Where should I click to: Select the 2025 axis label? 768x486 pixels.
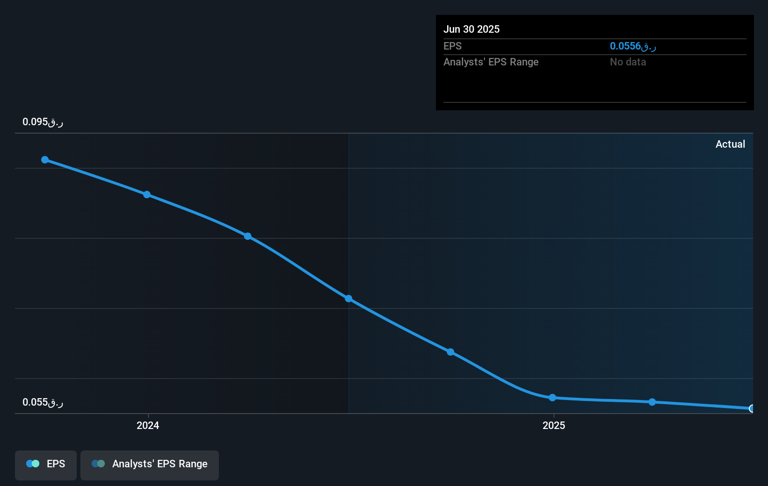pyautogui.click(x=554, y=426)
